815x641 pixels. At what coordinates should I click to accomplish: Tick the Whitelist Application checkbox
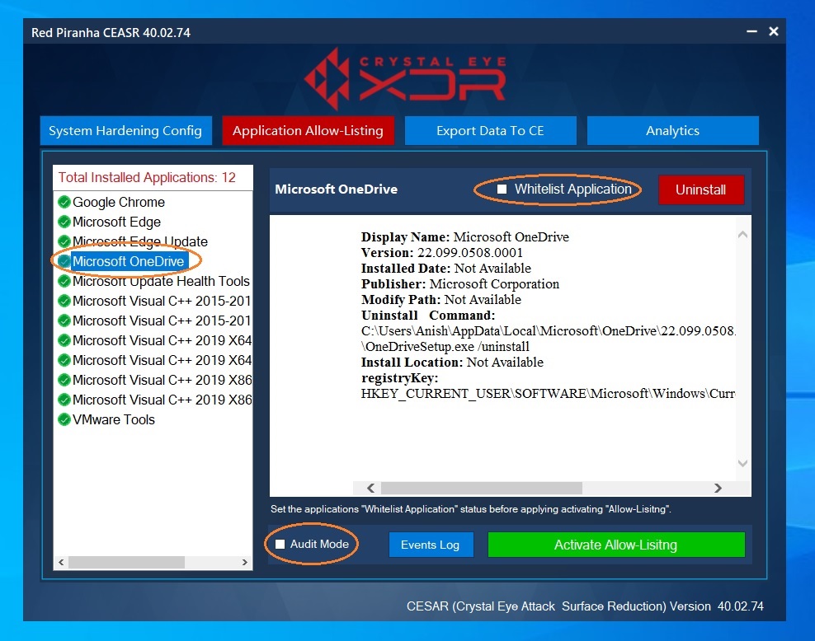(x=502, y=189)
